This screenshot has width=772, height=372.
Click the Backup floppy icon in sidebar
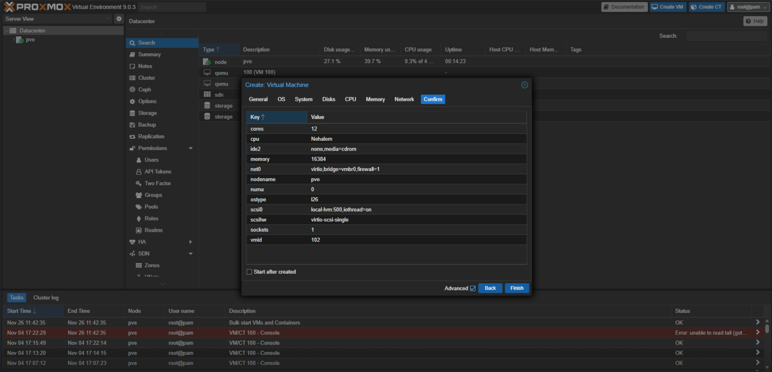[x=132, y=125]
